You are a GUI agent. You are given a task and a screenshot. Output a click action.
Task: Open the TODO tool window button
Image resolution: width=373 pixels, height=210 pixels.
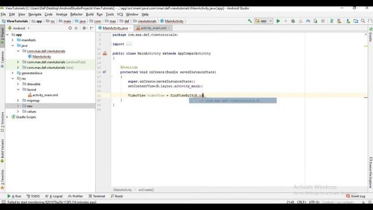point(33,196)
